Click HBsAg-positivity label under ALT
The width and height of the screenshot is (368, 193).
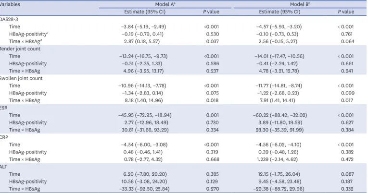(28, 181)
